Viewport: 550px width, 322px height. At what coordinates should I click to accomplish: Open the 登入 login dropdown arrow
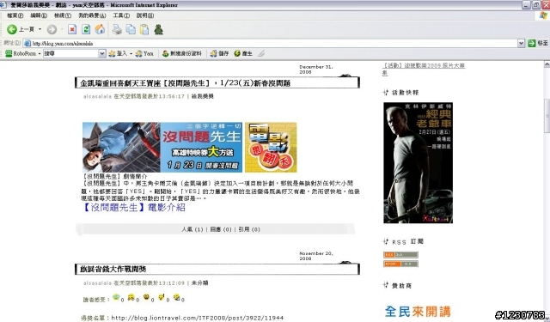(x=131, y=53)
